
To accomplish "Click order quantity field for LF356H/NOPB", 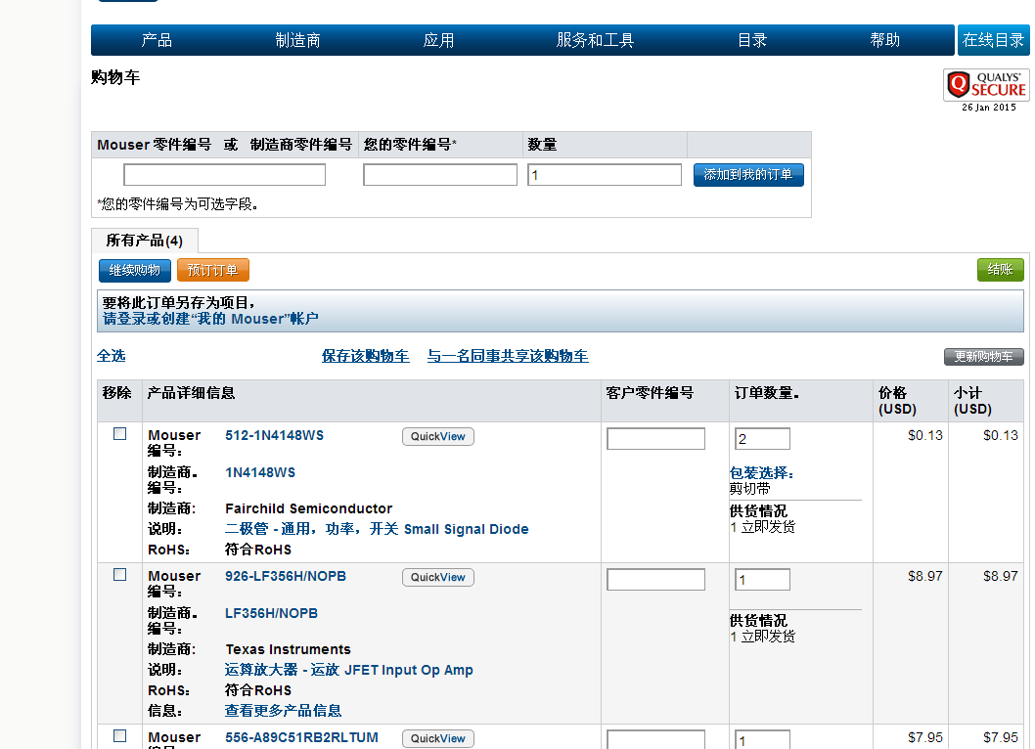I will (762, 580).
